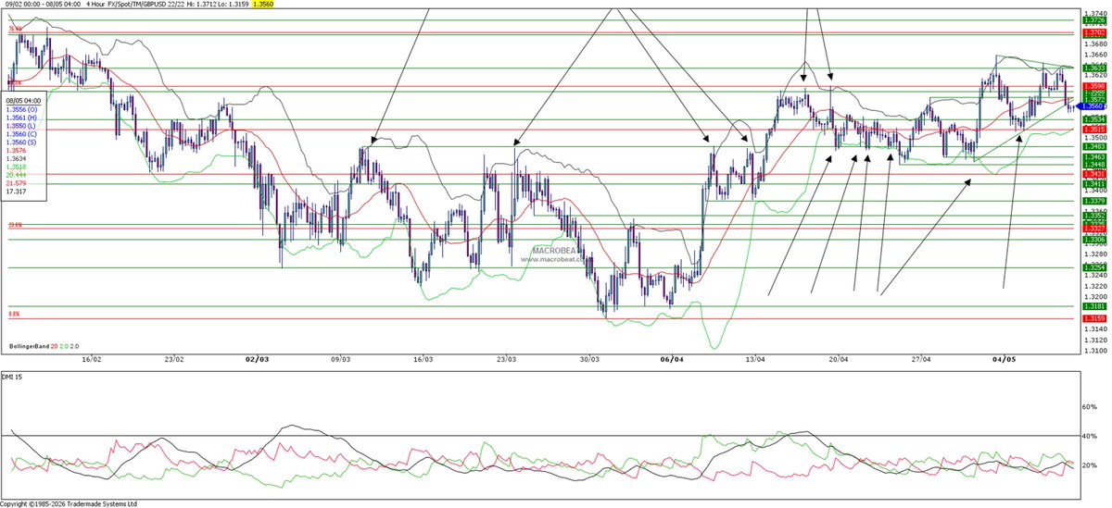Click the 1.3550 (L) low value
This screenshot has width=1112, height=508.
[21, 127]
